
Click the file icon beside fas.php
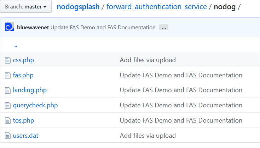(8, 75)
